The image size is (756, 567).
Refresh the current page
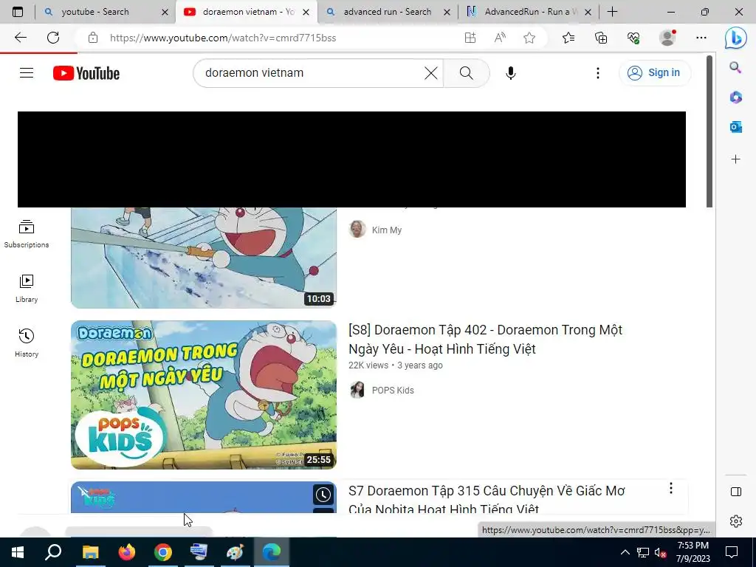click(x=53, y=38)
